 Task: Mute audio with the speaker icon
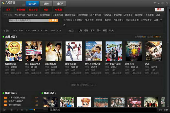(27, 110)
